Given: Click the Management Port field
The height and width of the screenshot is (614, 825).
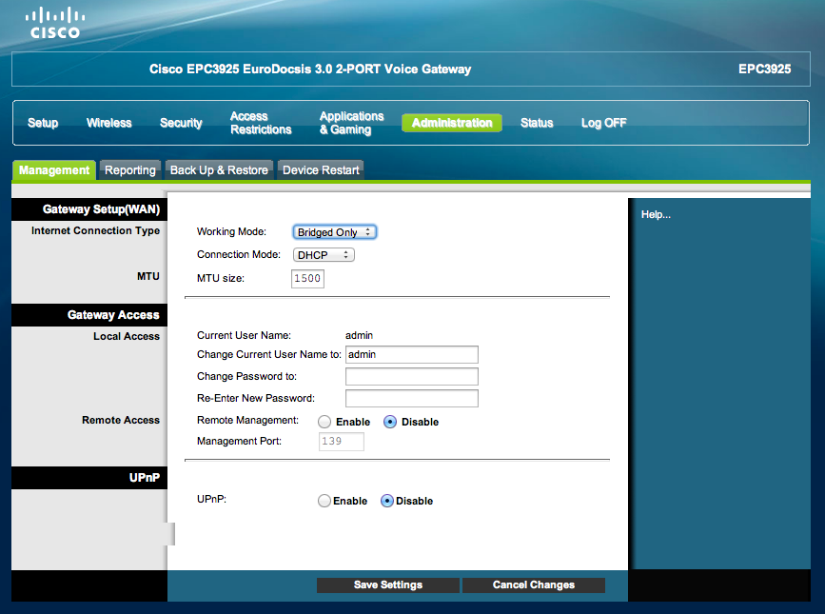Looking at the screenshot, I should click(x=342, y=442).
